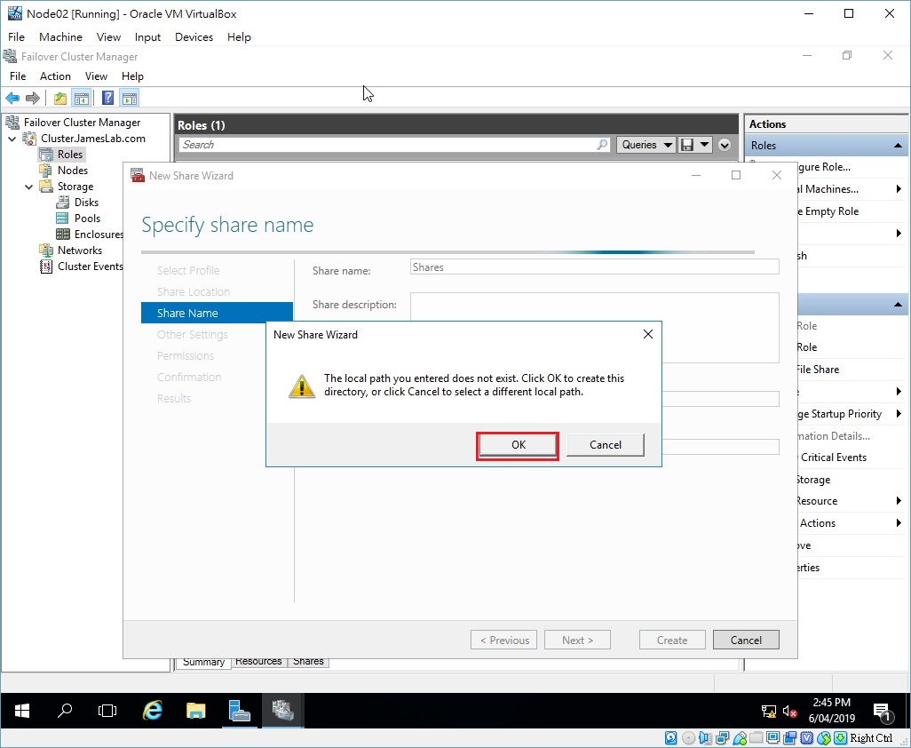Click the Previous button in the wizard
The width and height of the screenshot is (911, 748).
(503, 639)
